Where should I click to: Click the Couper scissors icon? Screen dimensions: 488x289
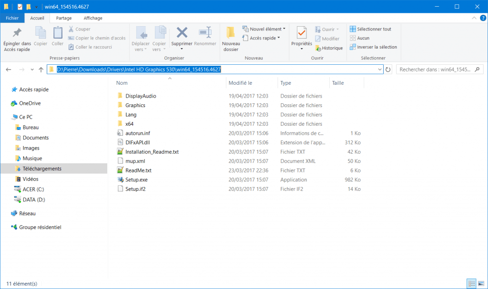point(71,29)
